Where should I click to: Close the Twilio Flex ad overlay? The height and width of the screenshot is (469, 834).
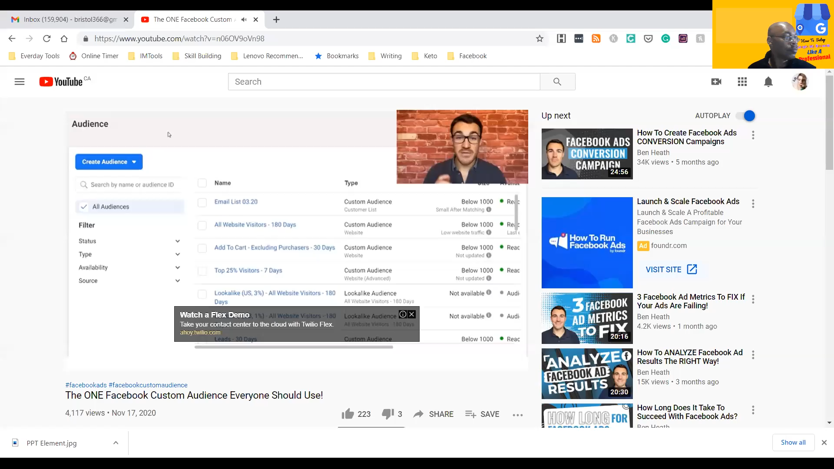412,314
